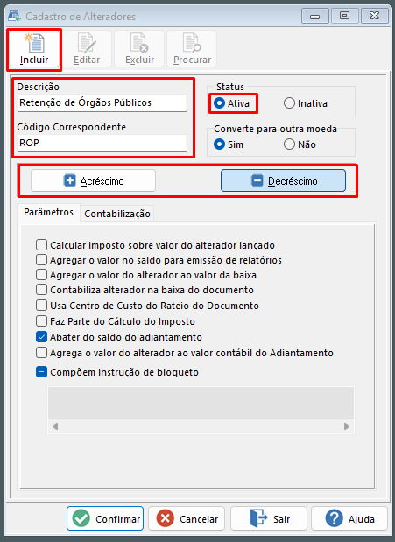The width and height of the screenshot is (395, 542).
Task: Click the list's right scroll arrow
Action: coord(347,426)
